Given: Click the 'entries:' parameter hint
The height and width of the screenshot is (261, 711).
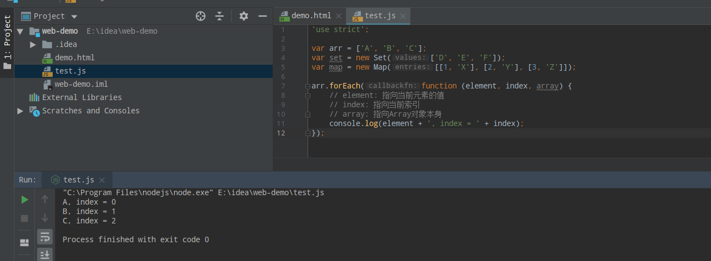Looking at the screenshot, I should 413,67.
